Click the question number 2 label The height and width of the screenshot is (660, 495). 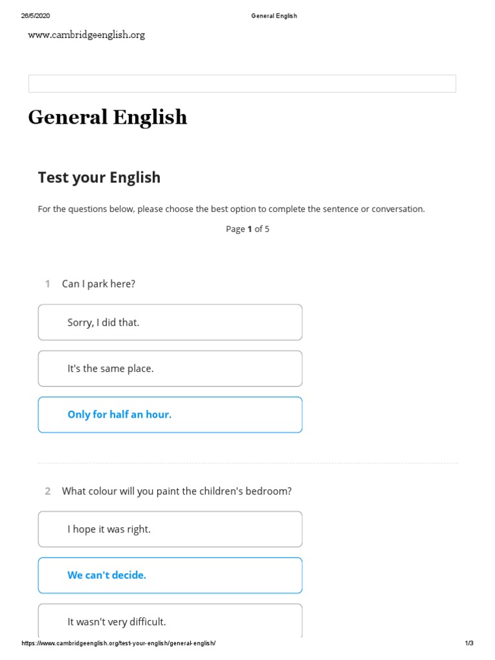click(x=47, y=491)
